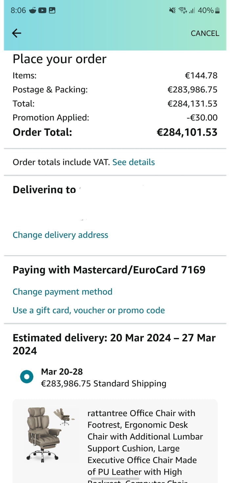Tap the 8:06 clock in the status bar

18,10
